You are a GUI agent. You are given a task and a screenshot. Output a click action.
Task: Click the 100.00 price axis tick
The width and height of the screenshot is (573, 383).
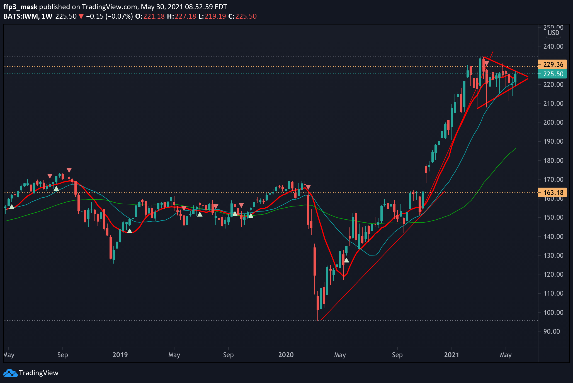553,313
